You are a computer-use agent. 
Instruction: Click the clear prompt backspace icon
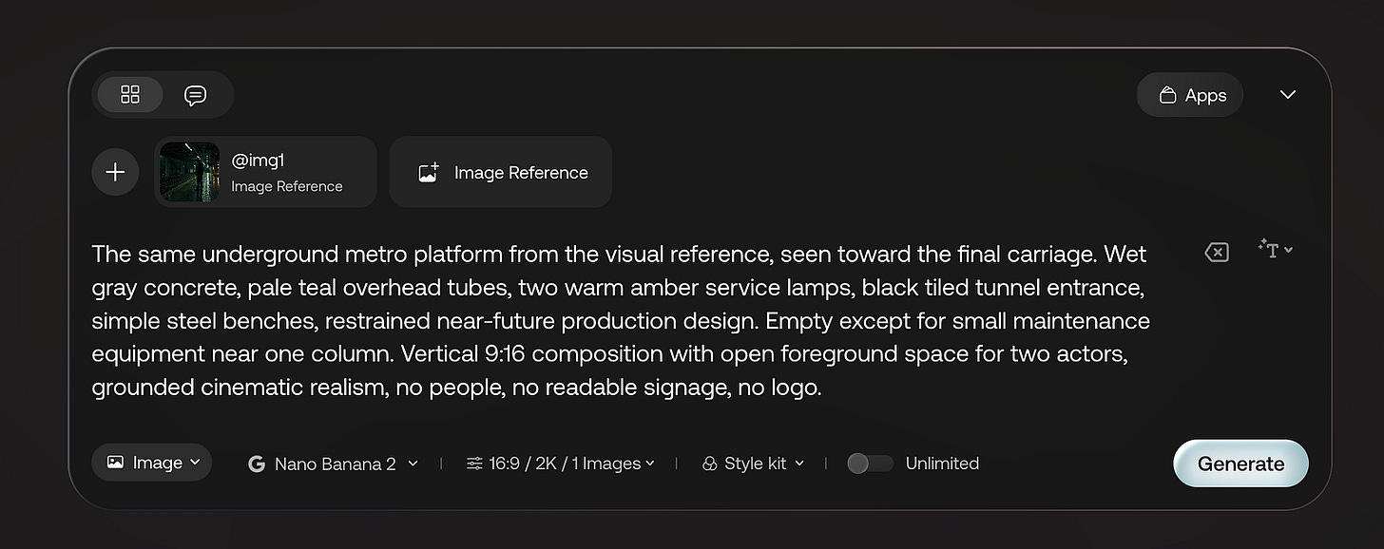[1217, 252]
